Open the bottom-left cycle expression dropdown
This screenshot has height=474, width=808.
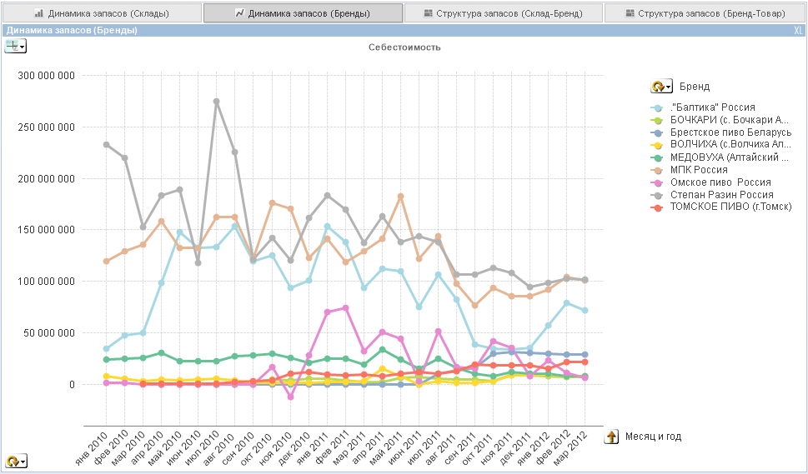click(x=16, y=461)
